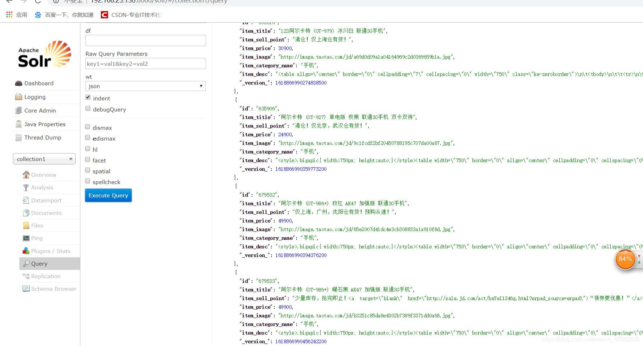
Task: Enable the debugQuery checkbox
Action: click(x=88, y=109)
